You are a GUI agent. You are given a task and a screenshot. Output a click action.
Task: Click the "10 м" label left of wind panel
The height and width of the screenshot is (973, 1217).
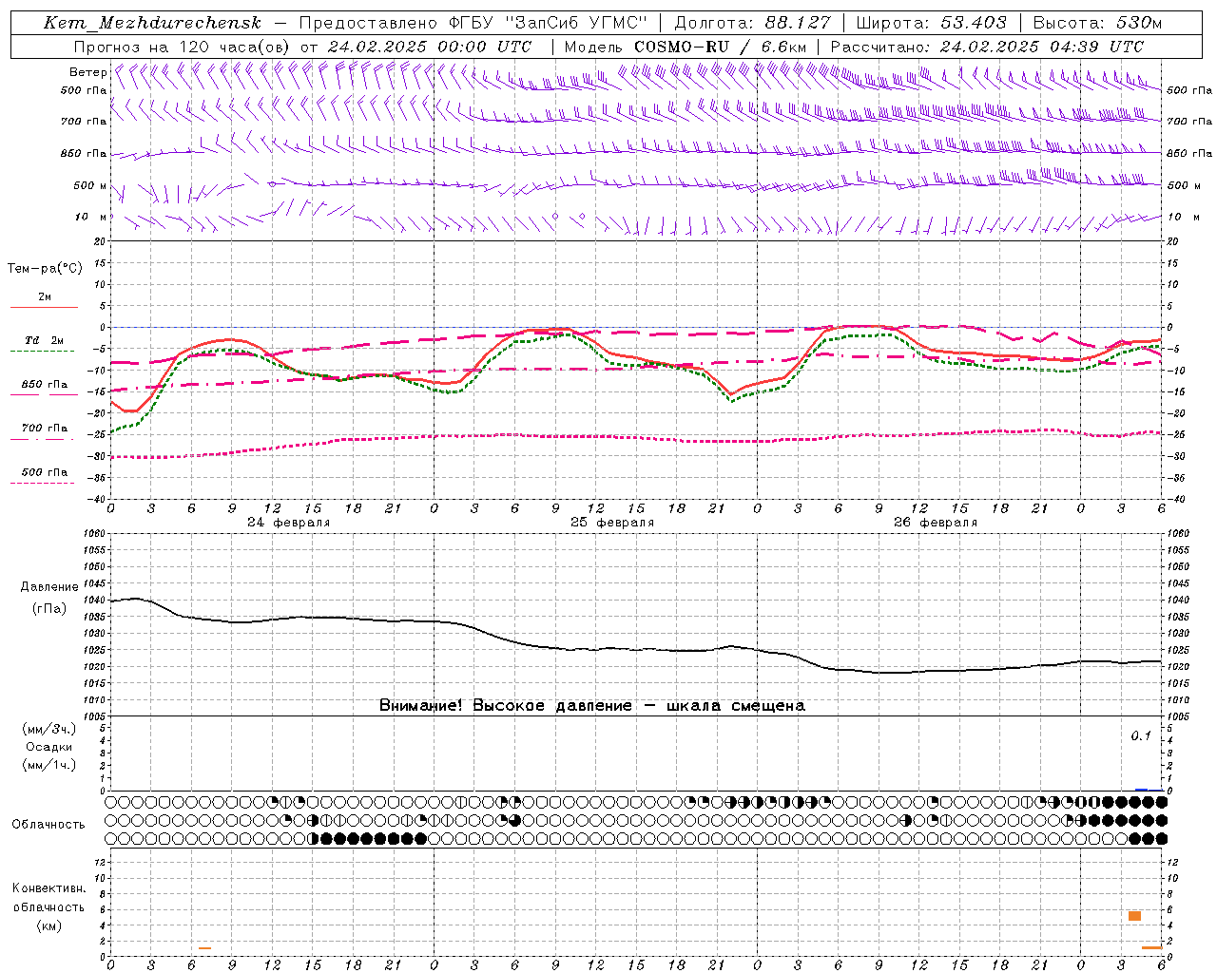click(x=91, y=217)
